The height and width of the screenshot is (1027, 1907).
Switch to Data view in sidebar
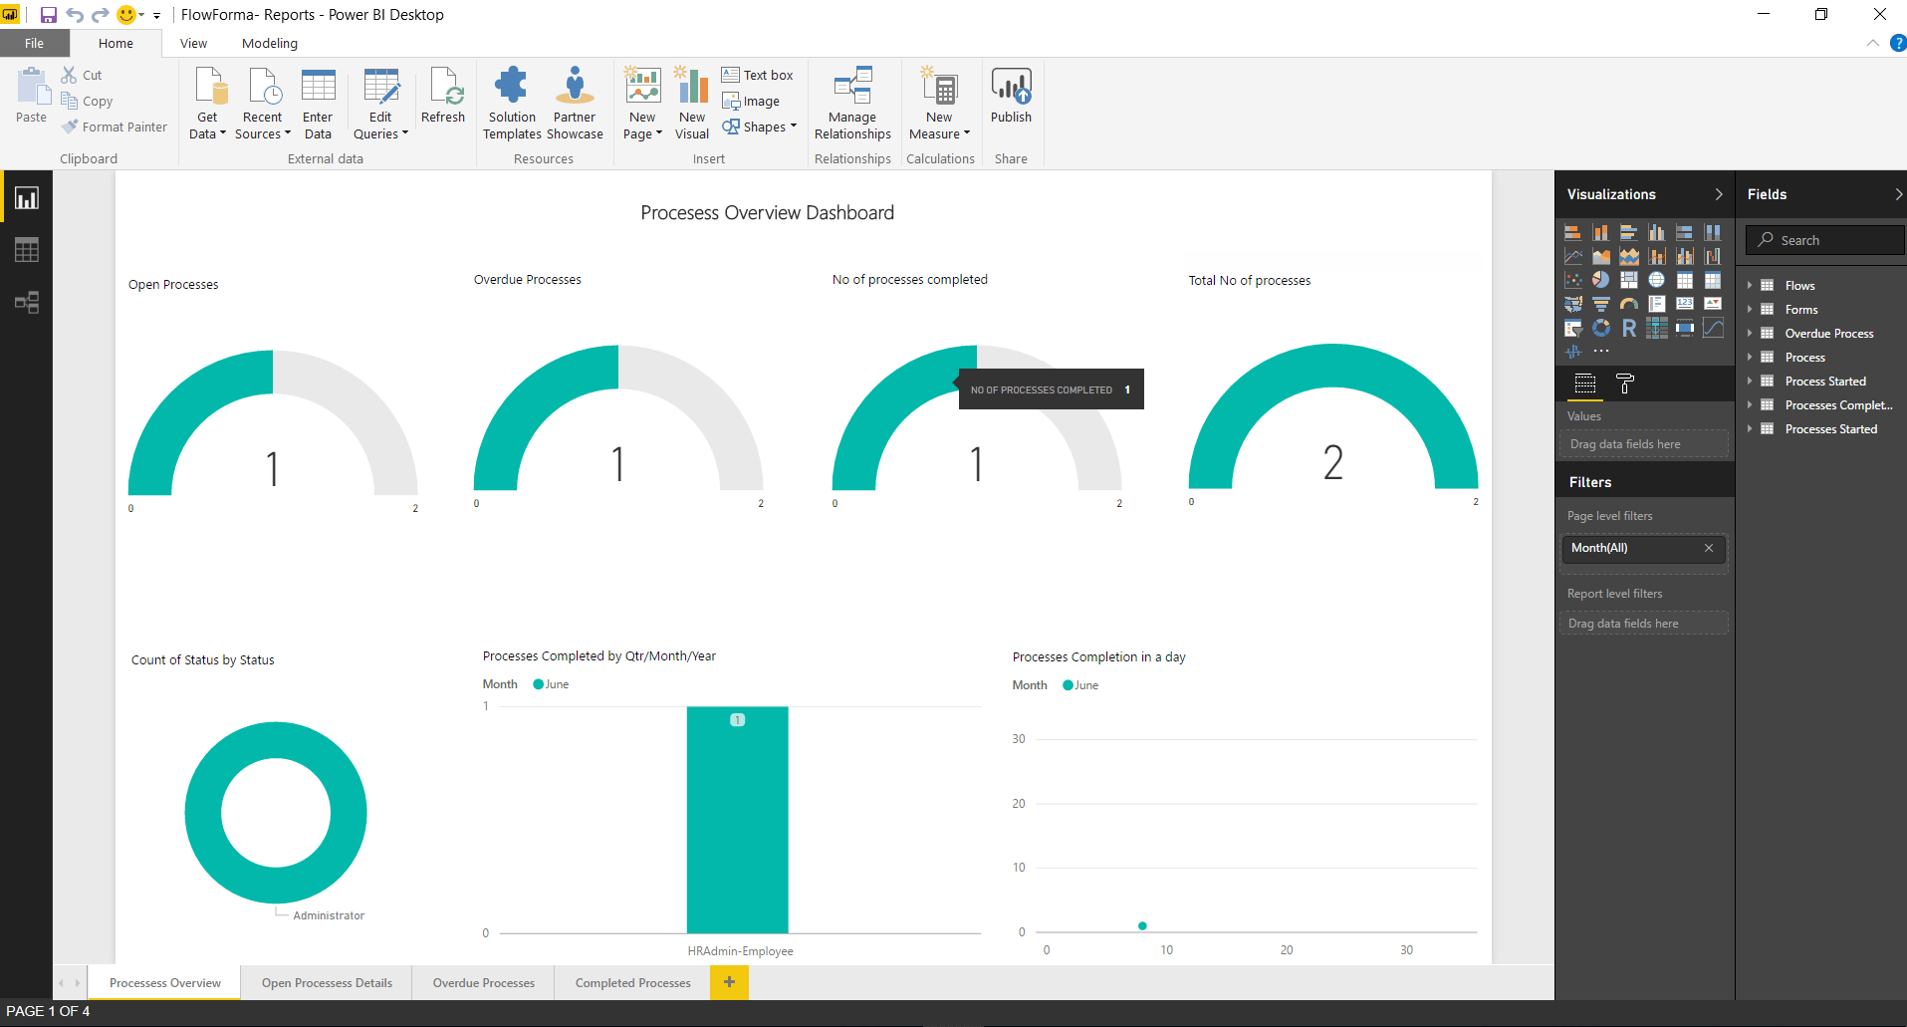coord(27,250)
